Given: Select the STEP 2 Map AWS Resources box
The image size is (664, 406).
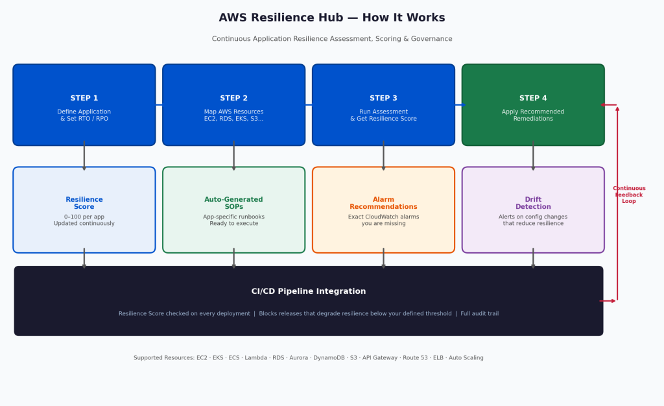Looking at the screenshot, I should [x=233, y=105].
